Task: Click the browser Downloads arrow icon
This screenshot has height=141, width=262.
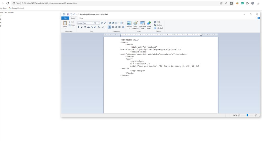Action: click(x=258, y=3)
